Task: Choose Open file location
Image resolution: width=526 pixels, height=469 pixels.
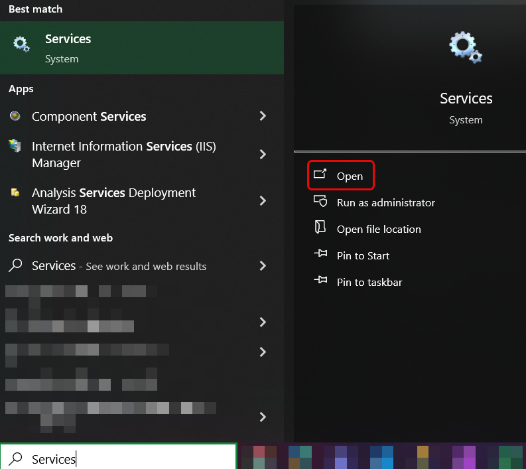Action: coord(379,229)
